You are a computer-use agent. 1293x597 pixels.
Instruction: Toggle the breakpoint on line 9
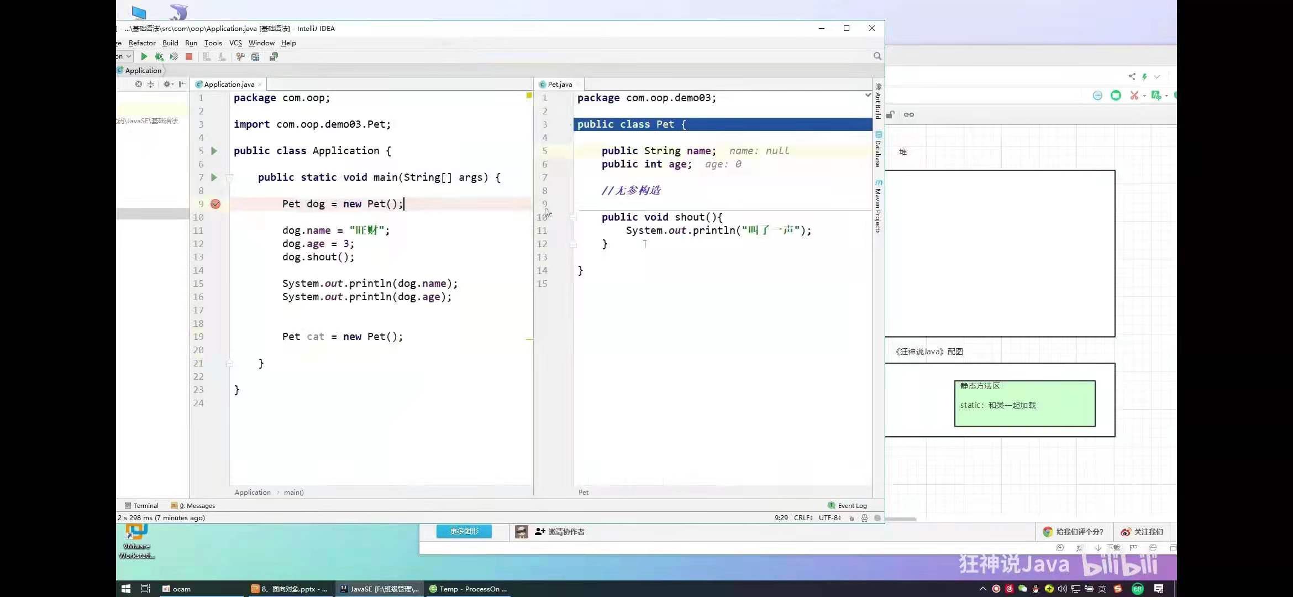point(215,204)
